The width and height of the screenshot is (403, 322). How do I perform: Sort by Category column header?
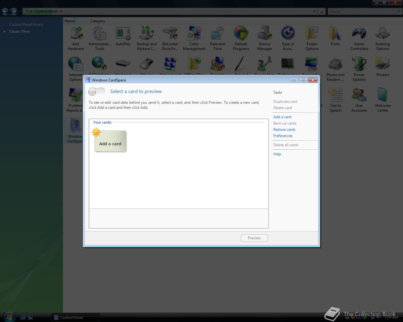(x=100, y=21)
